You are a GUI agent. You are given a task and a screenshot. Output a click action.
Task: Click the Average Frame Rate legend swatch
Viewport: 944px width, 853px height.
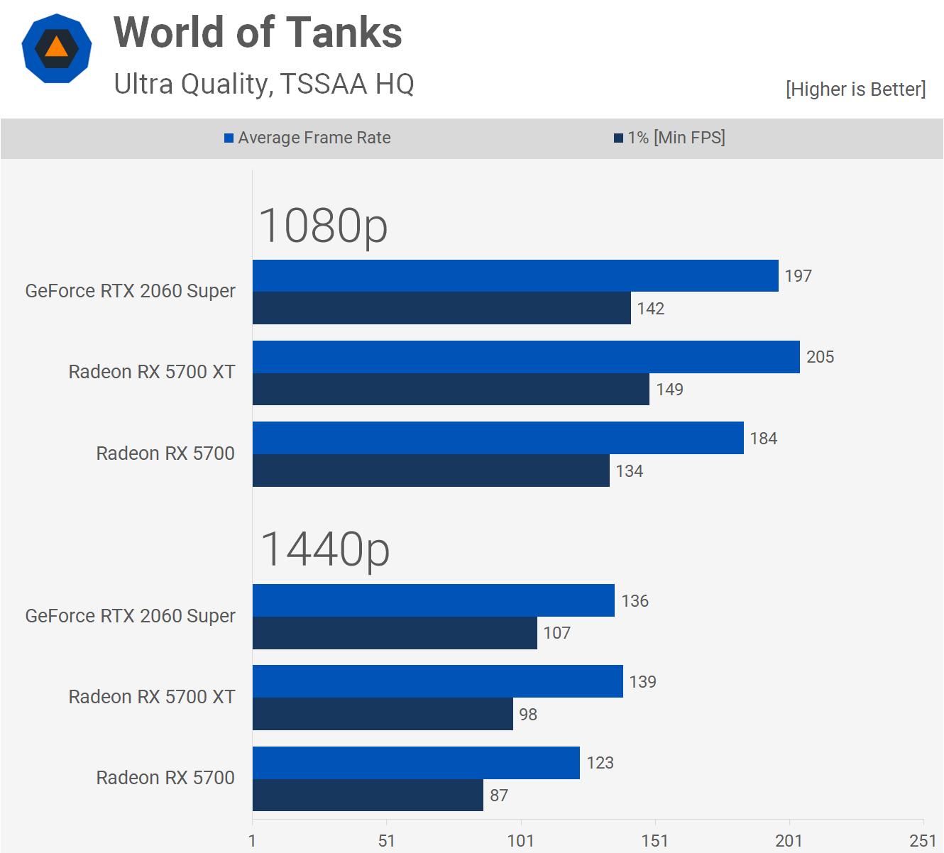click(x=229, y=138)
